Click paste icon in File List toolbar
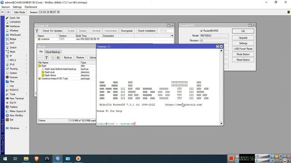 point(58,58)
